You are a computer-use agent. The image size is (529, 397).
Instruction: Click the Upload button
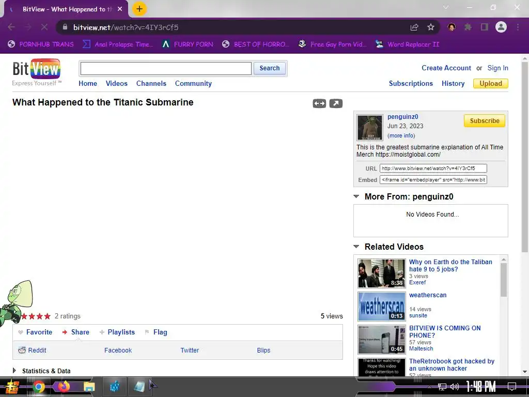(x=491, y=83)
